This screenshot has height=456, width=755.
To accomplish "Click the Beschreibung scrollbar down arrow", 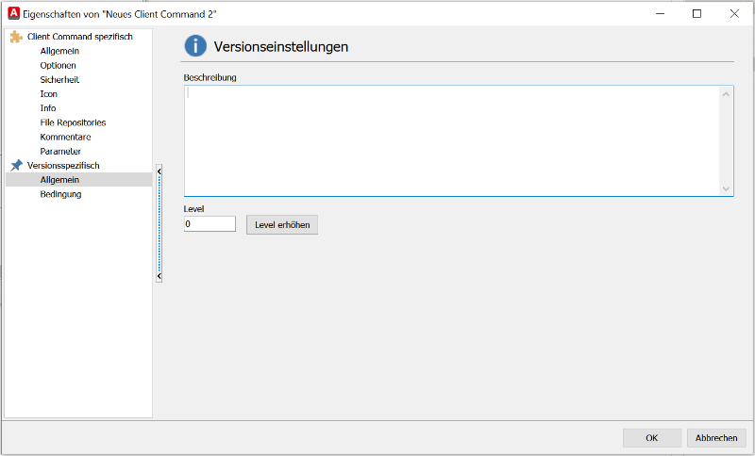I will (726, 188).
